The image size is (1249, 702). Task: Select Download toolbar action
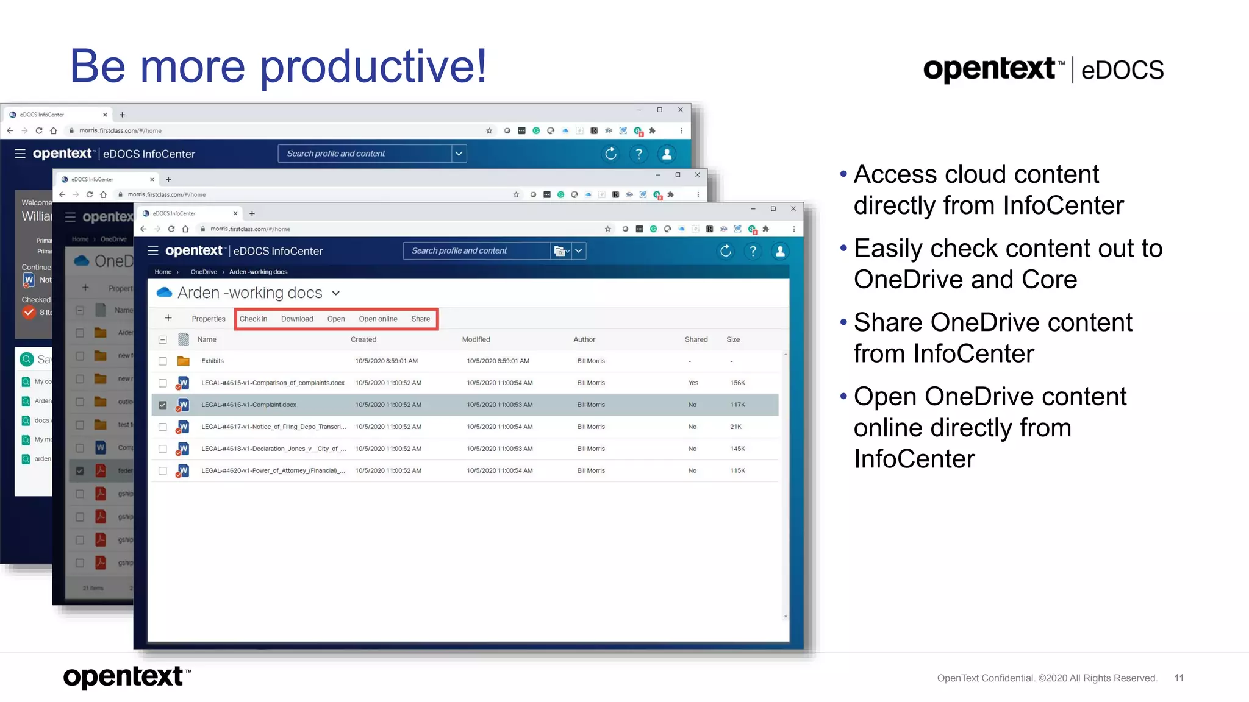coord(297,319)
